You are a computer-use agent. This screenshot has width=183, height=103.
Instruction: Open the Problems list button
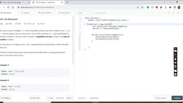[5, 98]
